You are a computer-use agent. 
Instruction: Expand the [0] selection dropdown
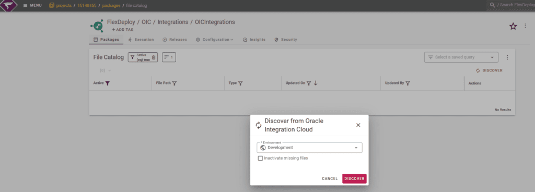(106, 70)
